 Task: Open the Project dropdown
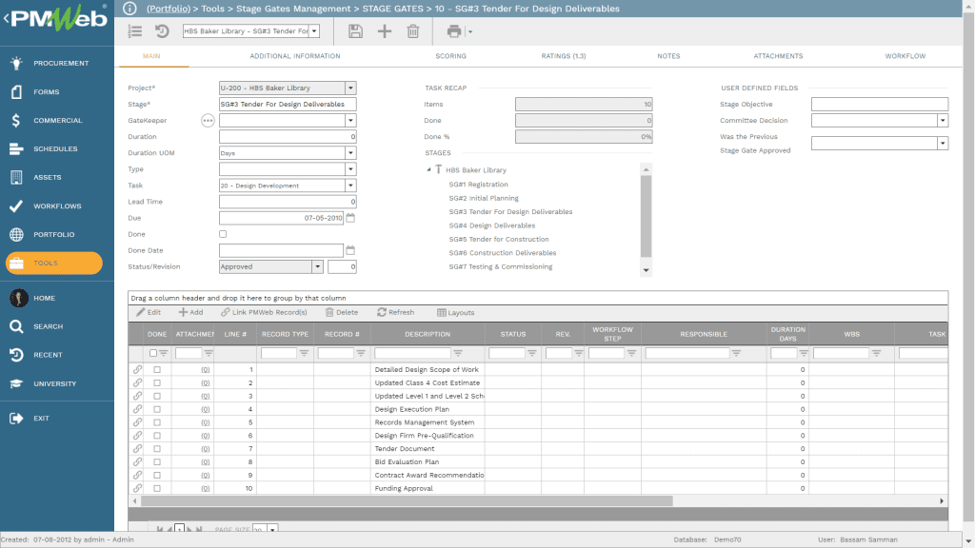350,88
